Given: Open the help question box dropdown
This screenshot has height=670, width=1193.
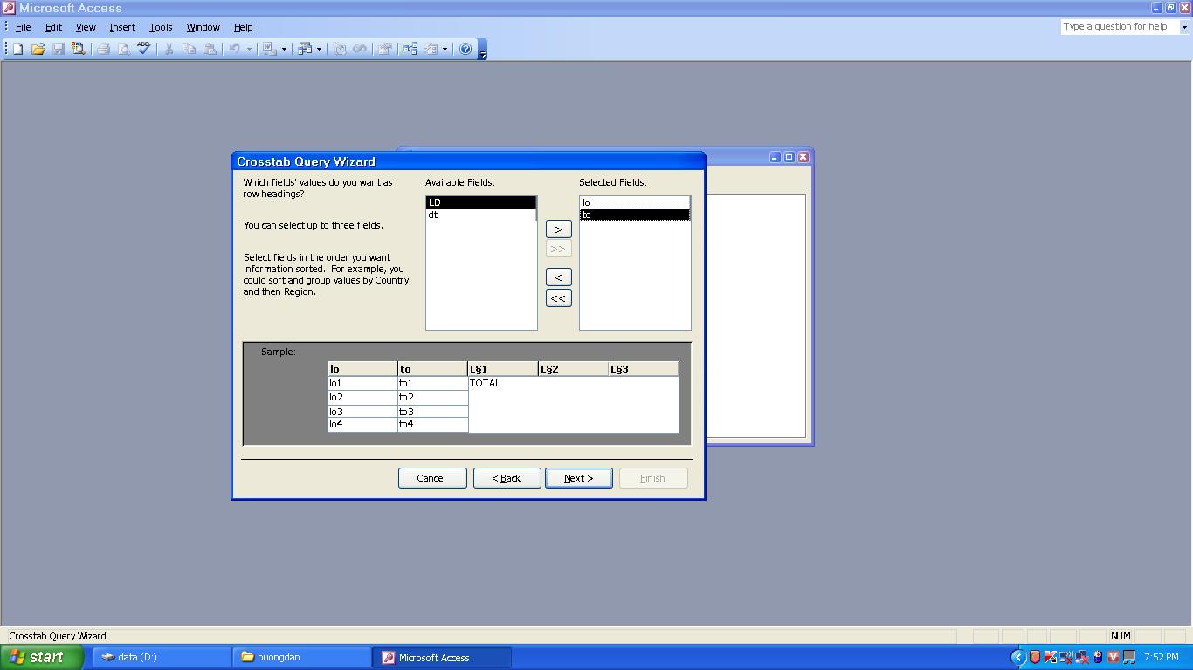Looking at the screenshot, I should tap(1184, 27).
